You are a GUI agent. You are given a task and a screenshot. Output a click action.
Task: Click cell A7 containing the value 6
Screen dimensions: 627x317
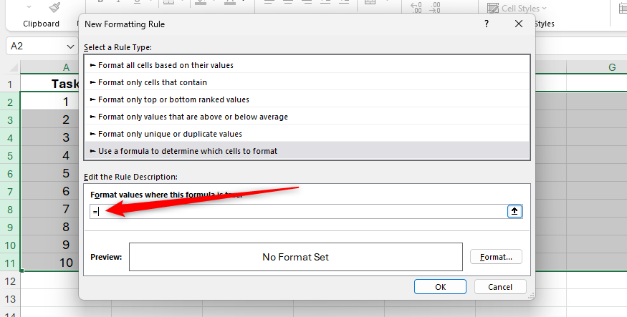click(x=50, y=191)
